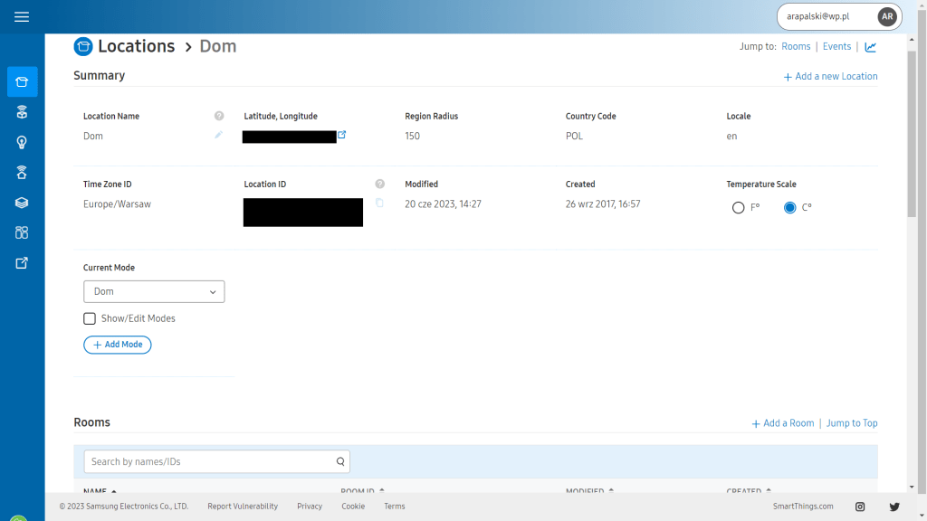Copy the Location ID with the copy icon
Image resolution: width=927 pixels, height=521 pixels.
point(379,204)
